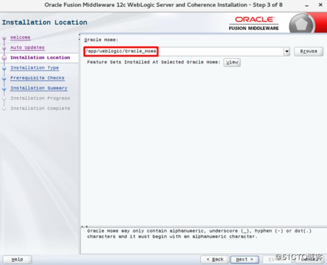327x265 pixels.
Task: Click the Oracle Home path field
Action: pyautogui.click(x=184, y=51)
